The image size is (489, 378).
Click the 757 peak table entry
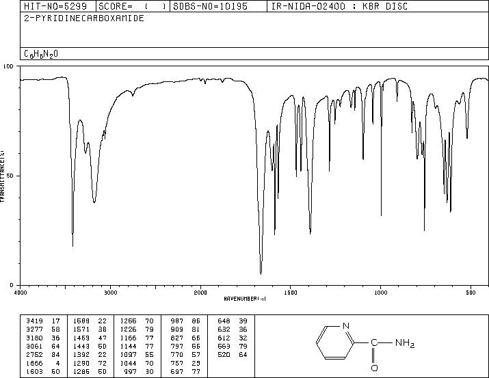click(185, 364)
